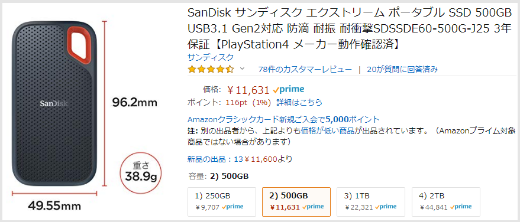Open 詳細はこちら points details link
The height and width of the screenshot is (222, 520).
point(299,102)
